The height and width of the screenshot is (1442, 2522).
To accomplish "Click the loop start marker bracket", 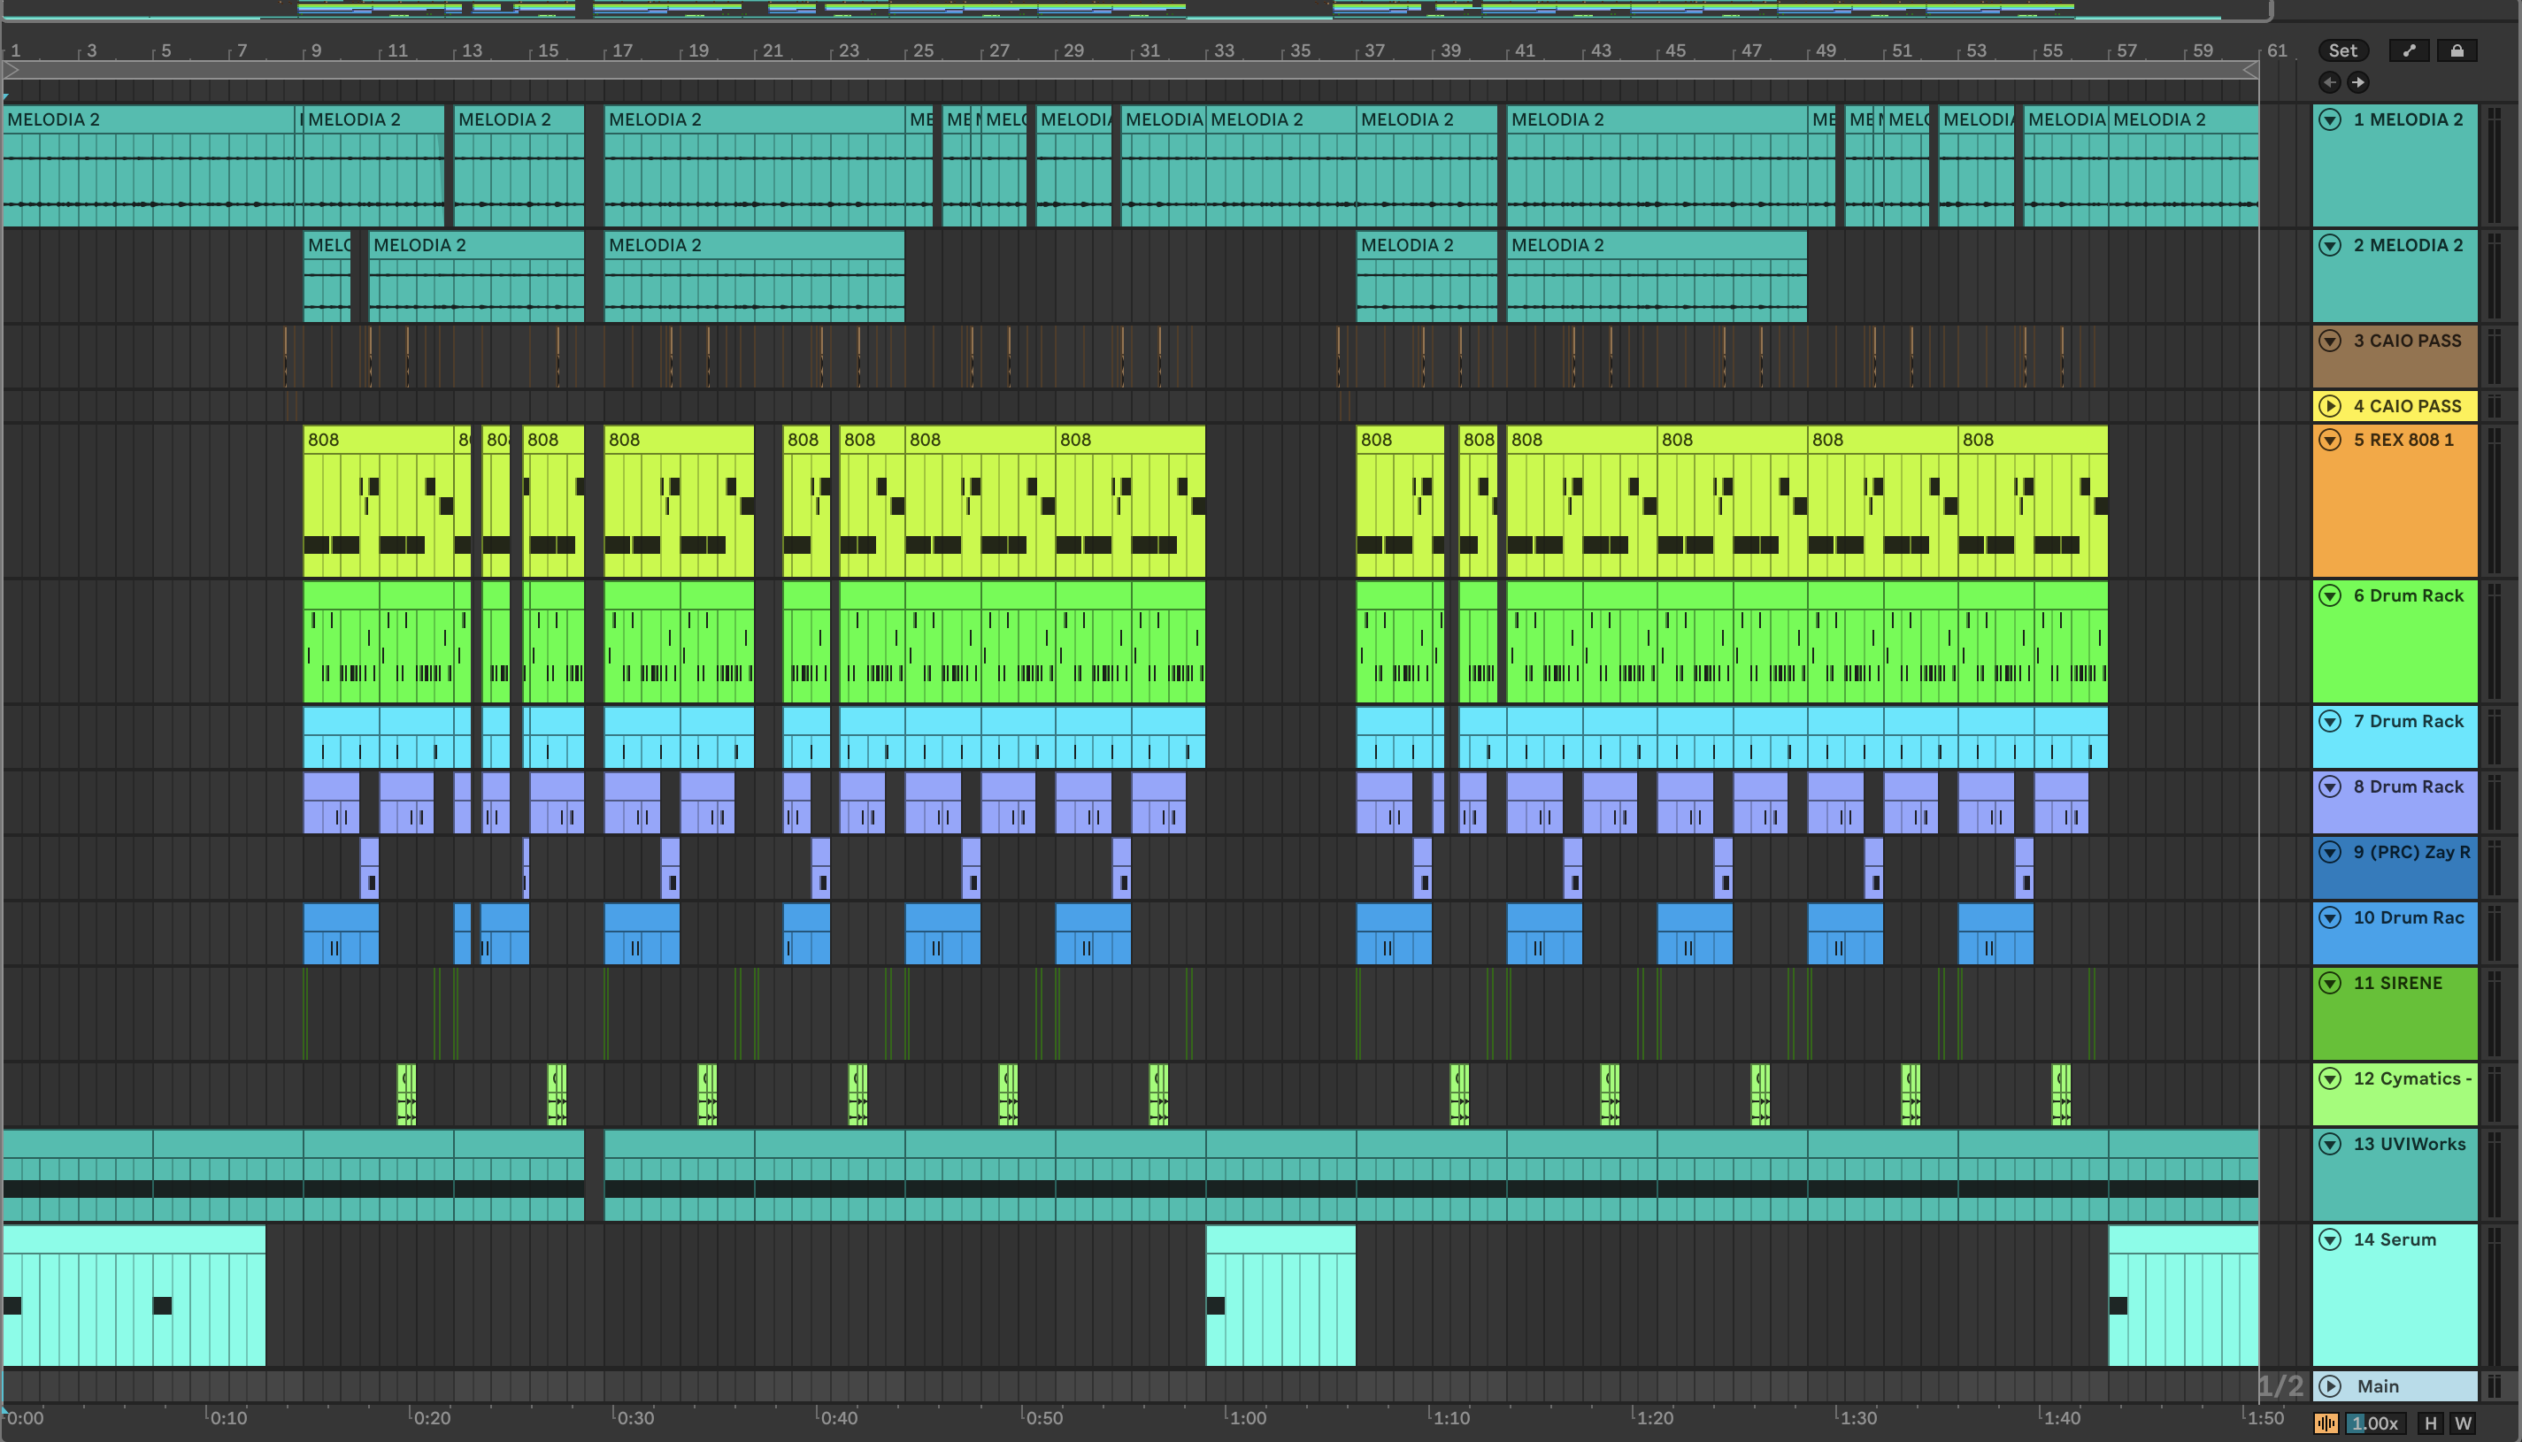I will (12, 70).
